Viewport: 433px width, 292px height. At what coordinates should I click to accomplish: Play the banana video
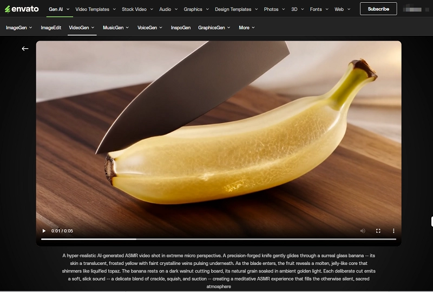[44, 231]
